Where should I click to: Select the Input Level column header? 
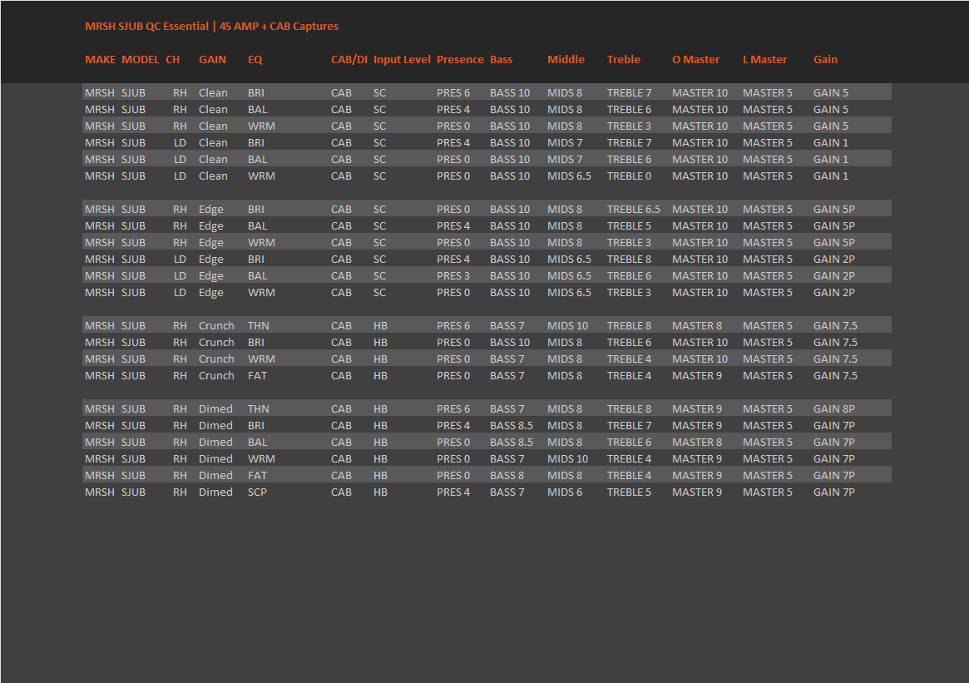click(x=402, y=59)
